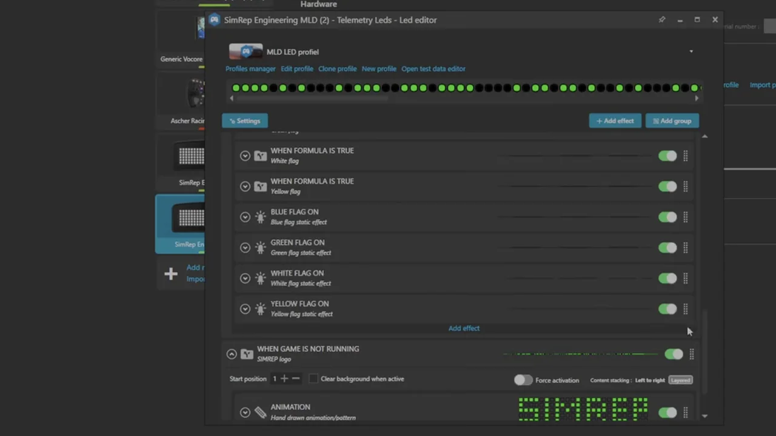776x436 pixels.
Task: Grab the drag handle of GREEN FLAG ON row
Action: click(x=686, y=248)
